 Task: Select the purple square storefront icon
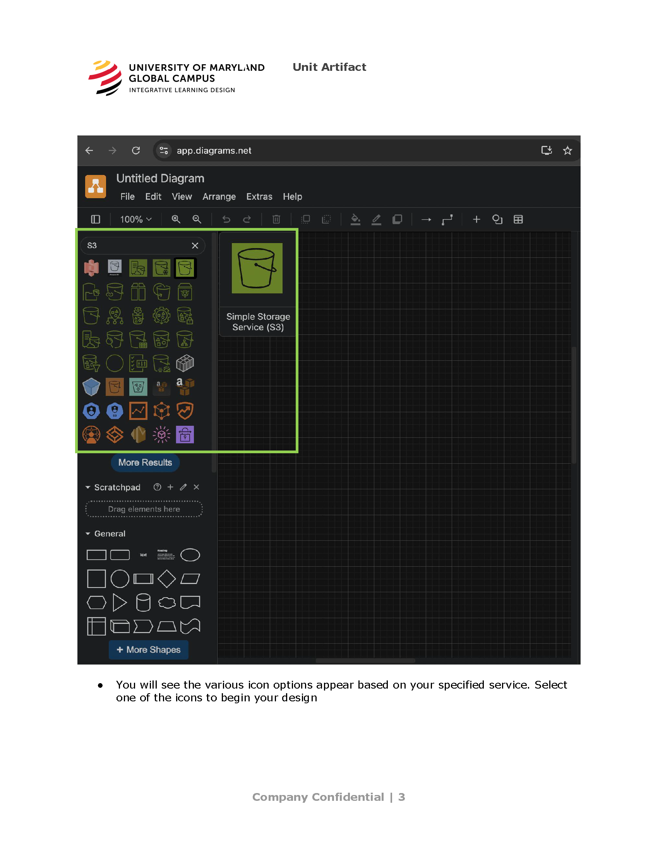coord(185,435)
